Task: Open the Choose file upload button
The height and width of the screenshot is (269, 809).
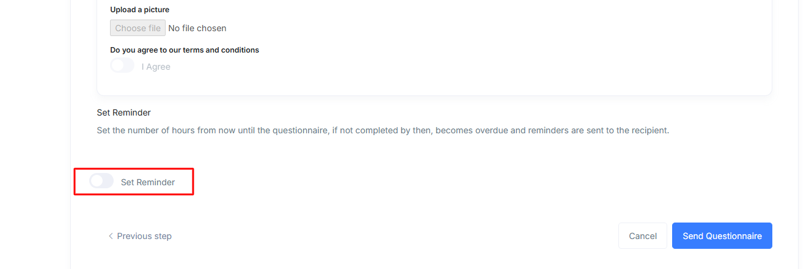Action: tap(137, 28)
